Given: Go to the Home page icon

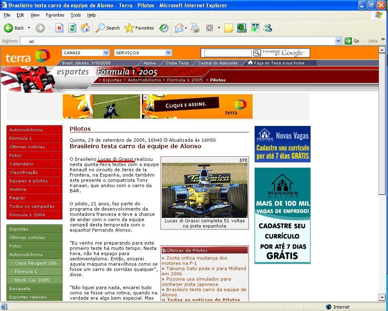Looking at the screenshot, I should 85,28.
